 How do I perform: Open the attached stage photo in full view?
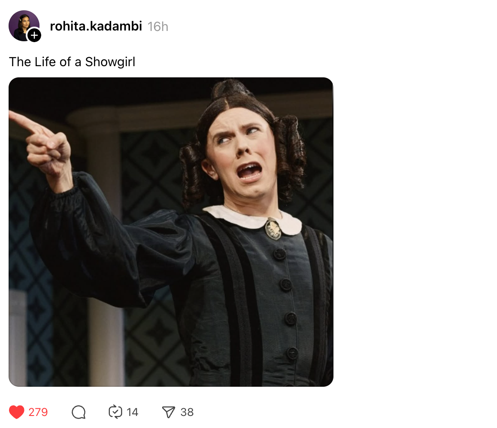click(171, 232)
